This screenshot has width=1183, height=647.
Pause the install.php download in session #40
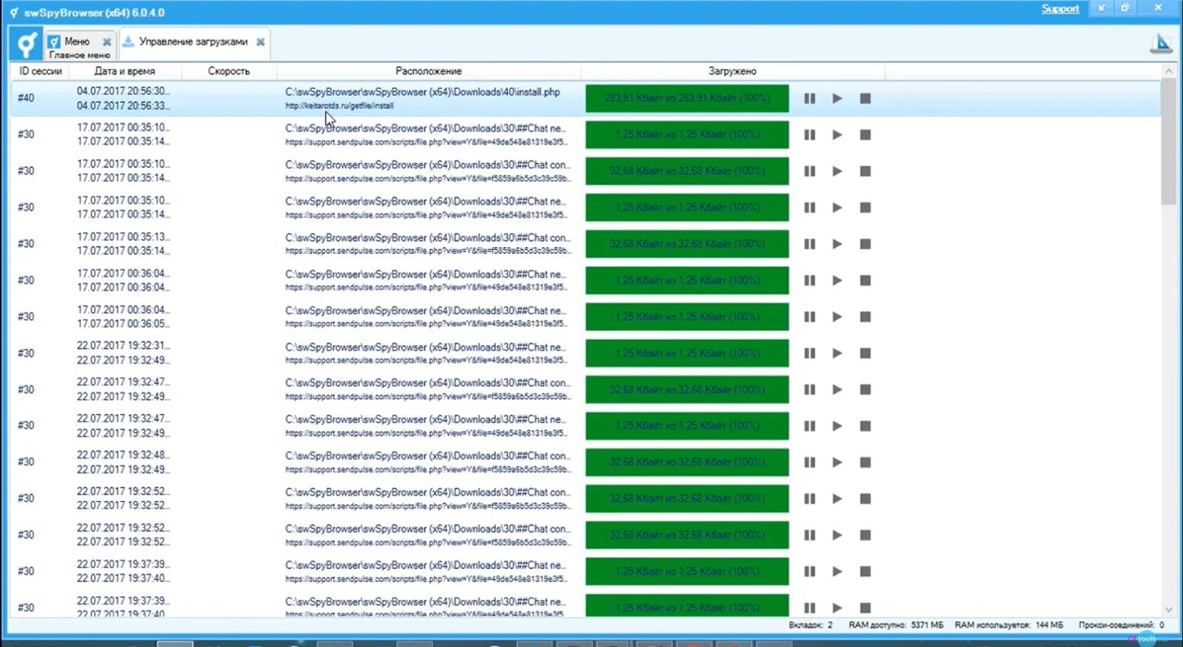[x=809, y=98]
